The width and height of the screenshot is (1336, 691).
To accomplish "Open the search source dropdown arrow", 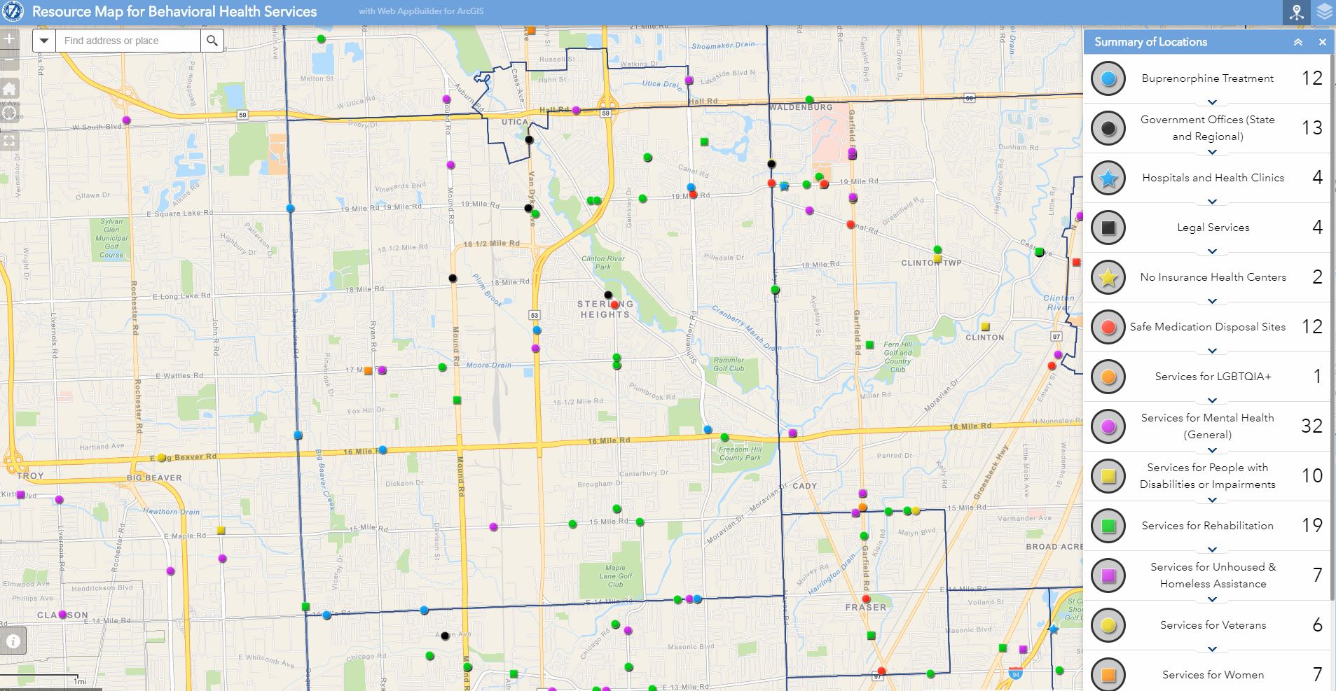I will point(44,41).
